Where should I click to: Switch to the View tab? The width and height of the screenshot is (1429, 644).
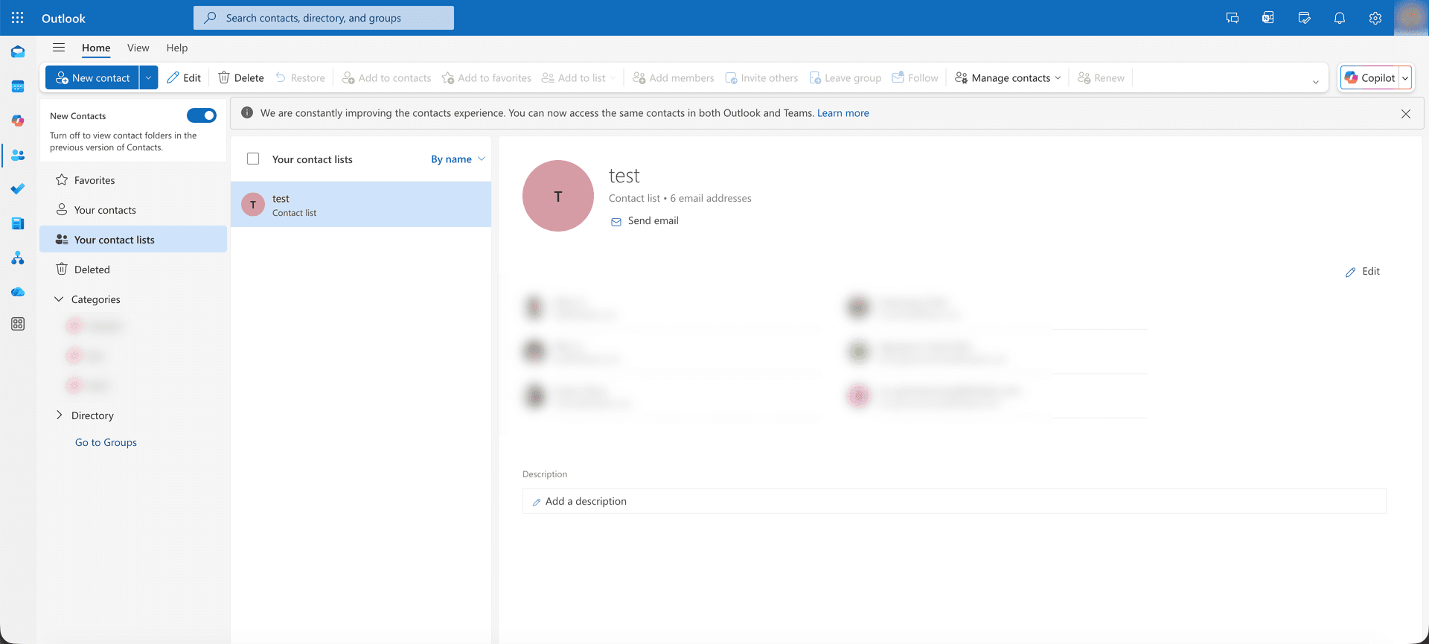(x=138, y=48)
